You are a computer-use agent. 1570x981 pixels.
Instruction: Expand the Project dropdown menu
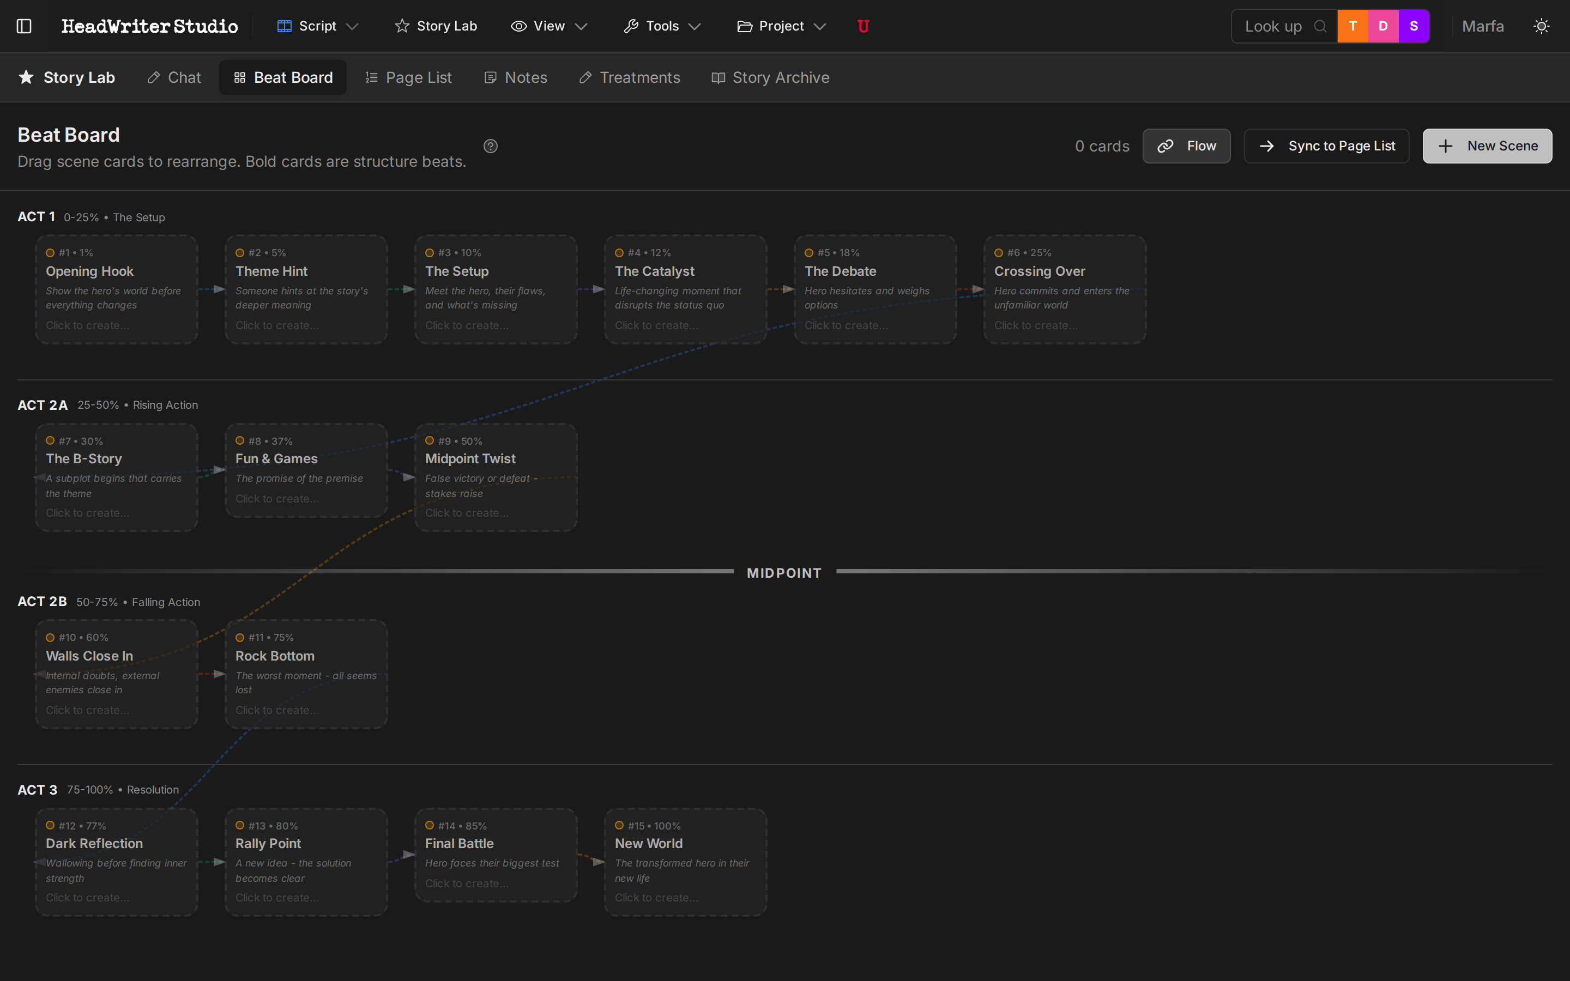click(x=781, y=26)
